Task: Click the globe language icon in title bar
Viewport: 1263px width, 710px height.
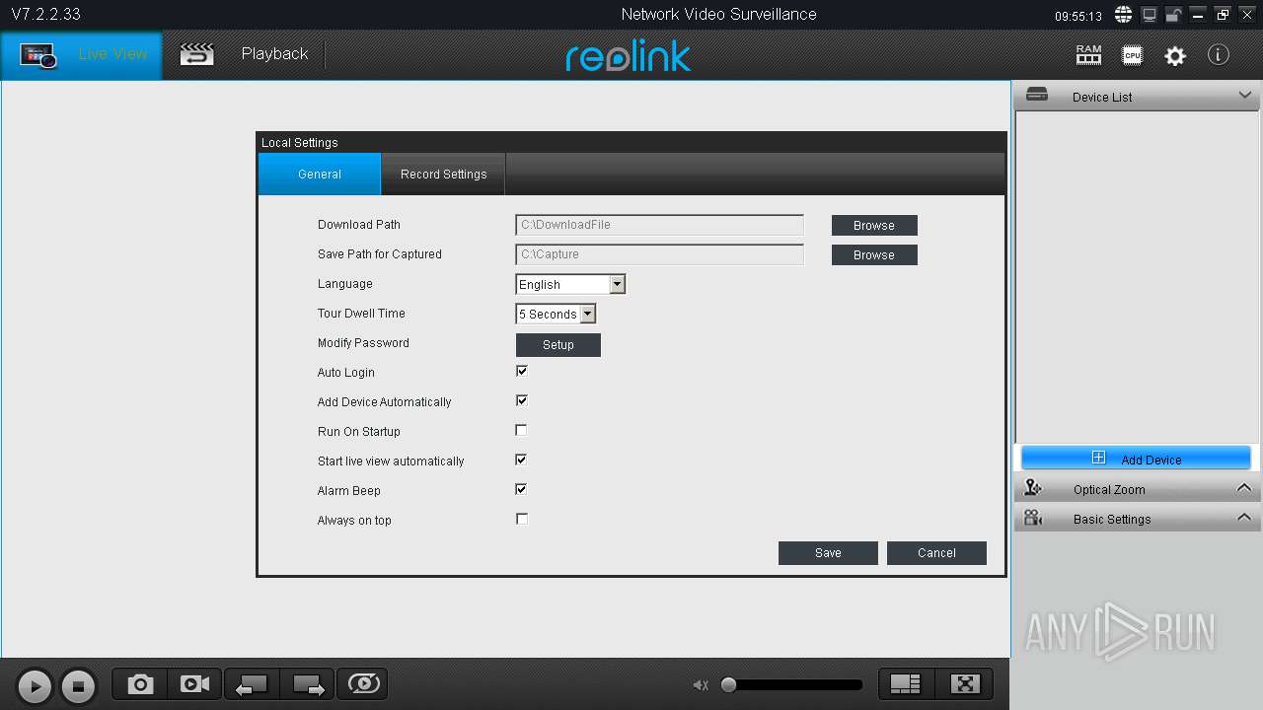Action: click(1123, 15)
